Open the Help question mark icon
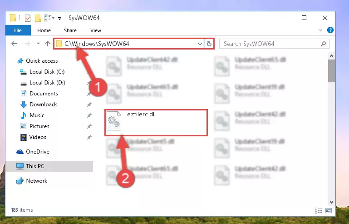Viewport: 349px width, 224px height. click(x=330, y=30)
